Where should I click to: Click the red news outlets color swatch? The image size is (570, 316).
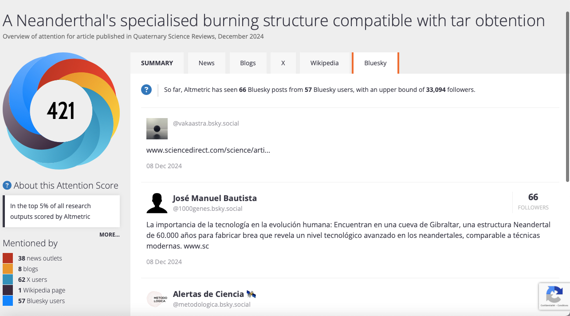(x=8, y=258)
